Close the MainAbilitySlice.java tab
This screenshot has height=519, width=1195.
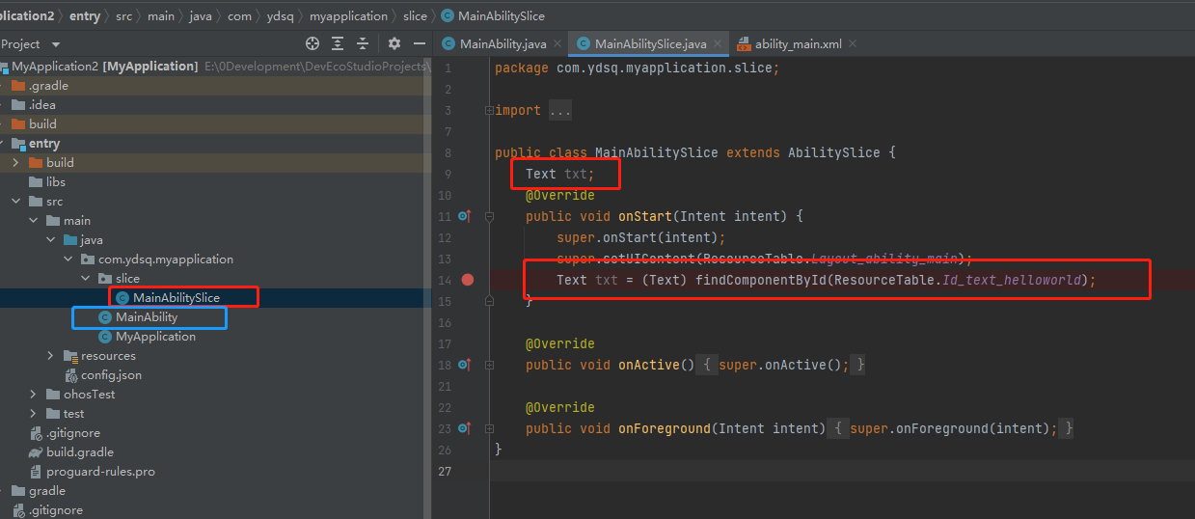717,44
